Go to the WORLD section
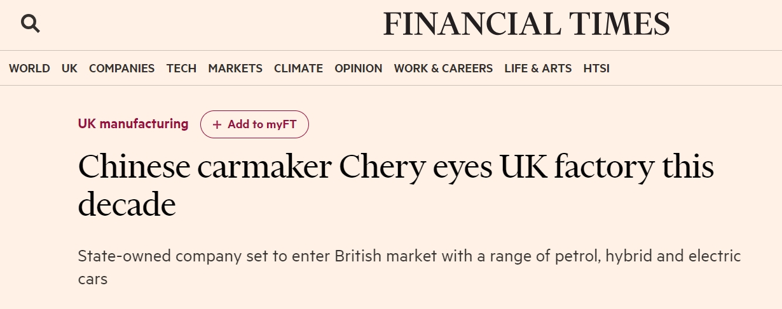This screenshot has width=782, height=309. pos(29,69)
